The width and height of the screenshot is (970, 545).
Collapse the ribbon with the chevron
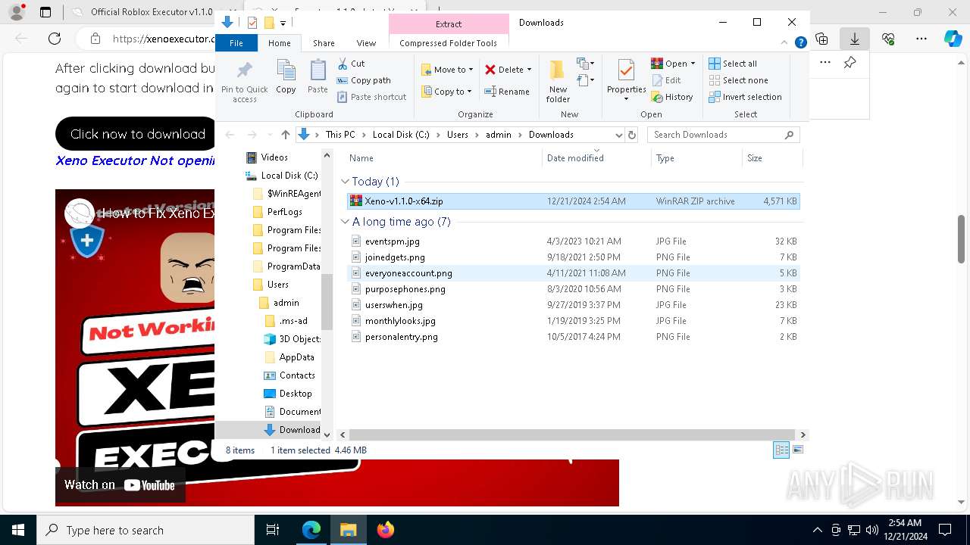tap(786, 43)
